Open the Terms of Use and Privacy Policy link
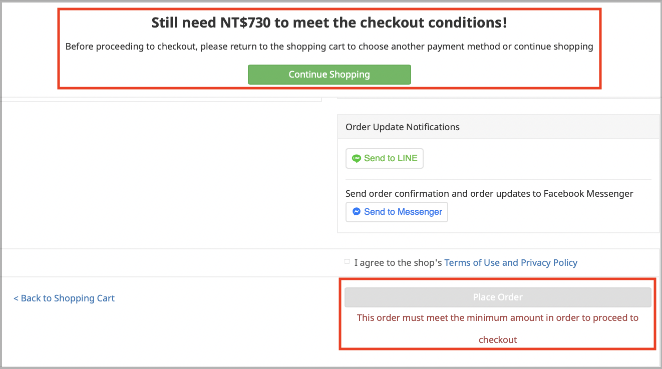The image size is (662, 369). click(511, 262)
